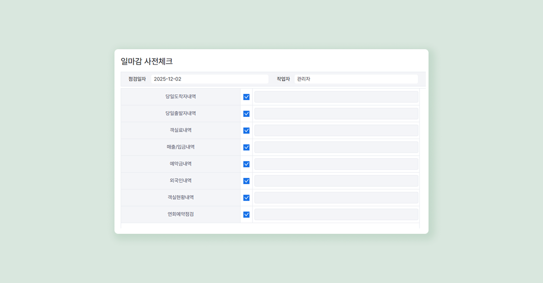Click the 점검일자 date field 2025-12-02
Viewport: 543px width, 283px height.
[x=210, y=79]
